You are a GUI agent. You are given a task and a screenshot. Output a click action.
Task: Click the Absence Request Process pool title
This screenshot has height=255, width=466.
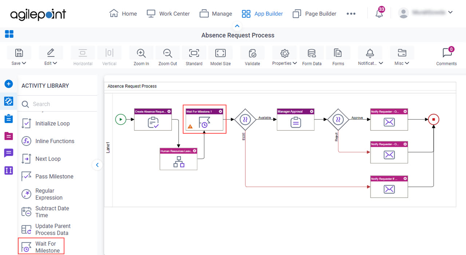(132, 86)
